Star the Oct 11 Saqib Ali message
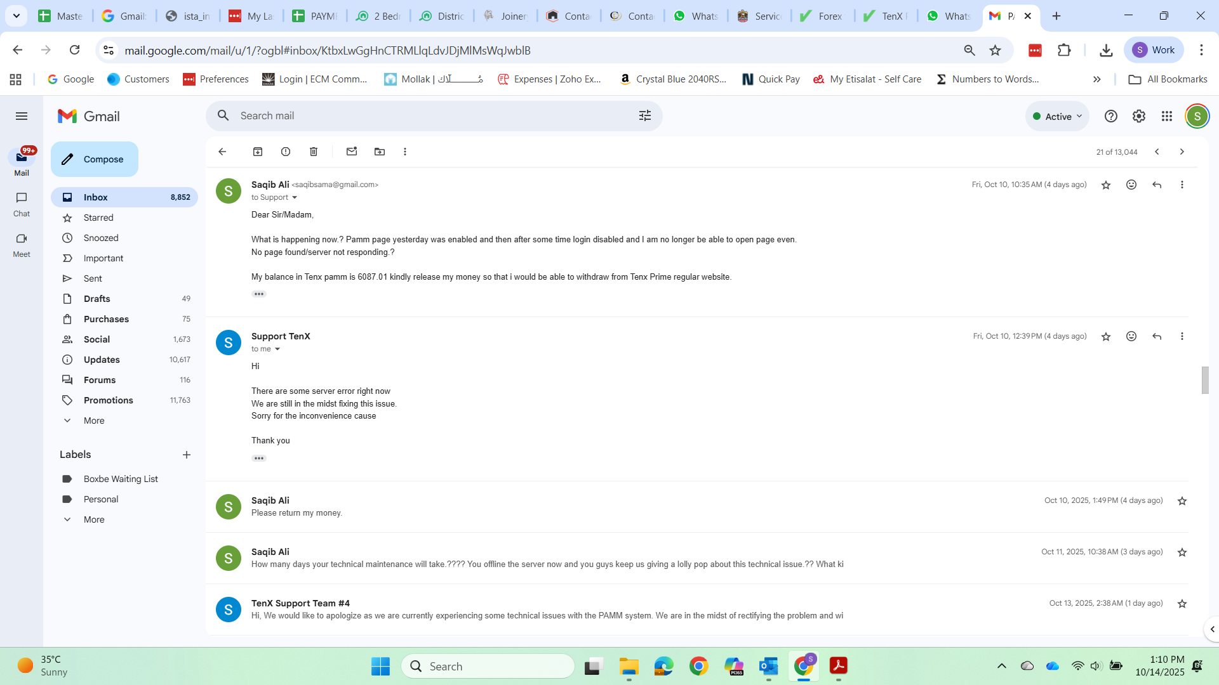 [x=1182, y=552]
